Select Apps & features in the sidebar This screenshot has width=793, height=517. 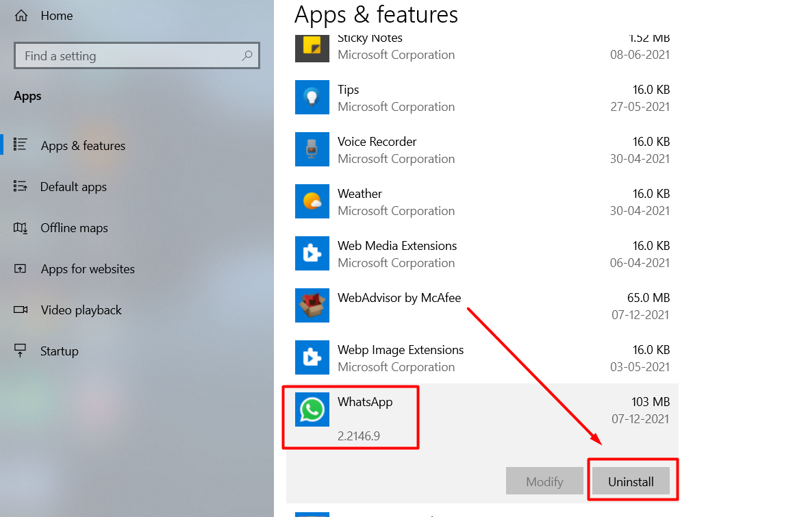[x=83, y=146]
